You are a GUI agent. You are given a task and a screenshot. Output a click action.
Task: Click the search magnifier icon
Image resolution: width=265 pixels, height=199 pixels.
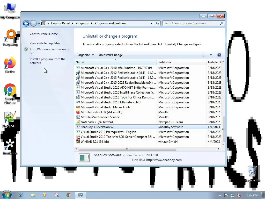pos(222,23)
